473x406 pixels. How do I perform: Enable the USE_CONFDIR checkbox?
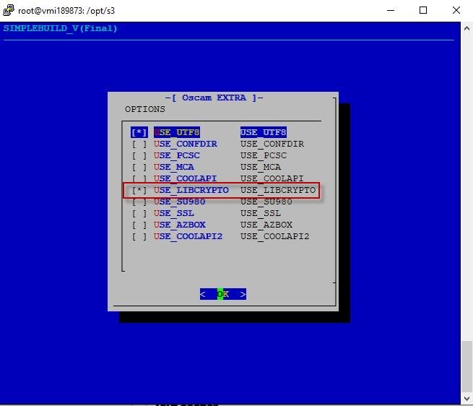[x=139, y=144]
